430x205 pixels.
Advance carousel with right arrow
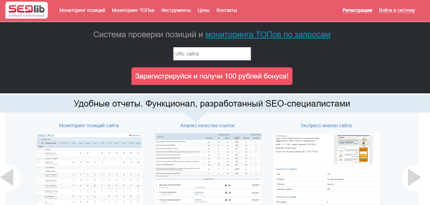pos(414,177)
